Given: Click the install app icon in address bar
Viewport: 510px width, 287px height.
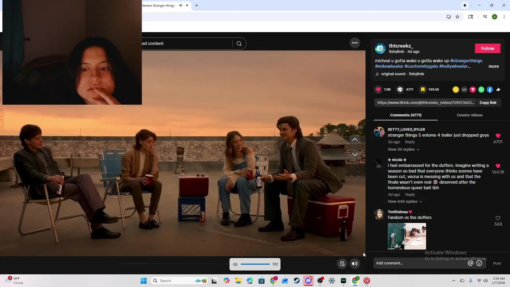Looking at the screenshot, I should pos(449,17).
